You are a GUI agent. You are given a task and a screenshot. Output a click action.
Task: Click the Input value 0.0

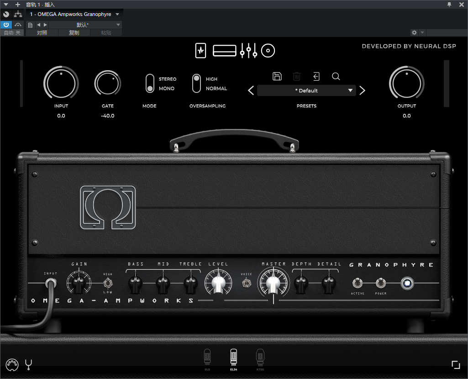pos(61,116)
